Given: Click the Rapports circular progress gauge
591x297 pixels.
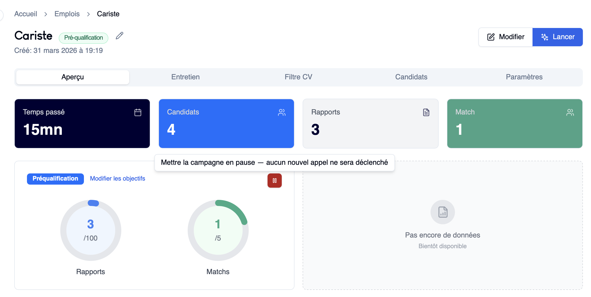Looking at the screenshot, I should [x=91, y=230].
